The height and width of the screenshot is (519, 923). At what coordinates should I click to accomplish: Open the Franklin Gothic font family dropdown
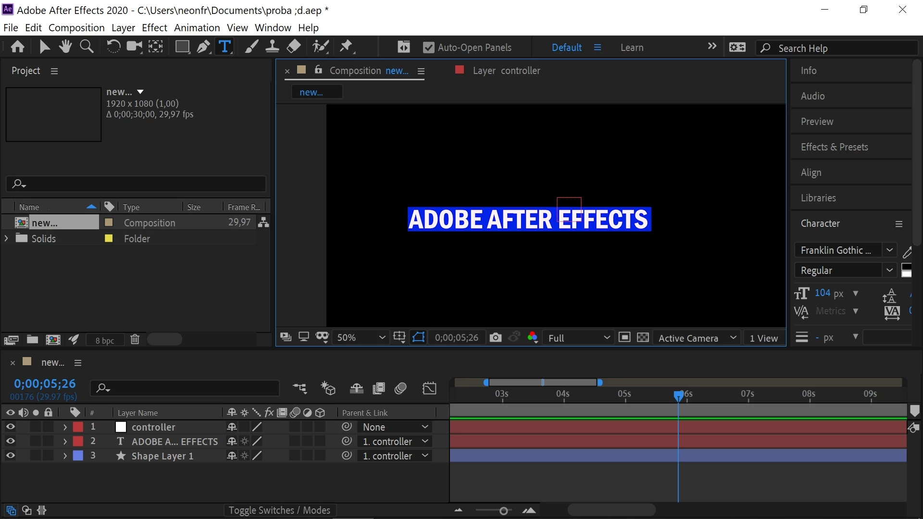click(x=889, y=250)
